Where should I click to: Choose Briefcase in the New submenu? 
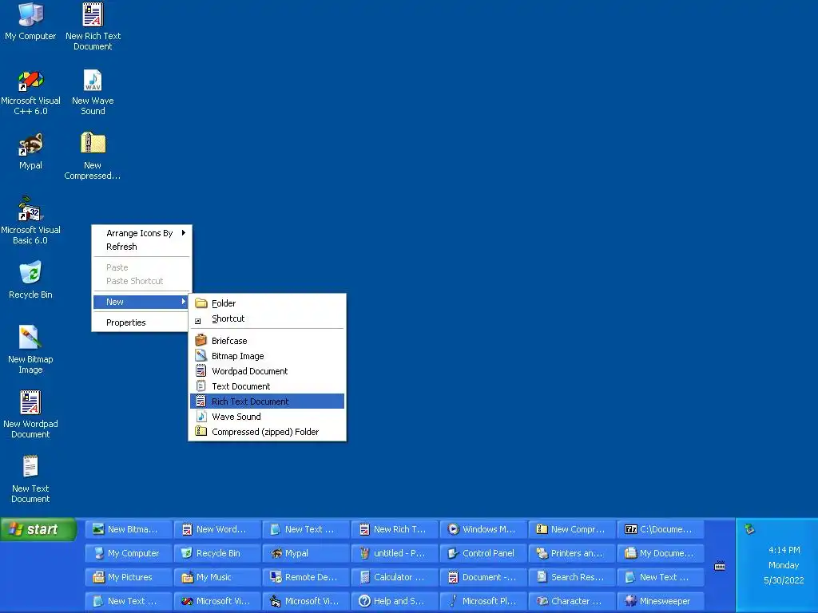(267, 341)
